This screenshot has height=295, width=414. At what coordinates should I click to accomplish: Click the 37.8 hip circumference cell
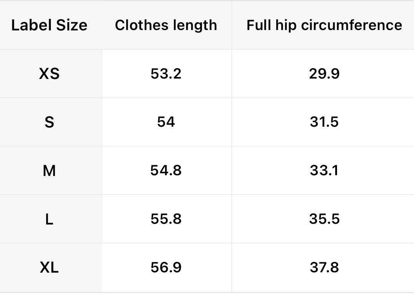coord(324,267)
